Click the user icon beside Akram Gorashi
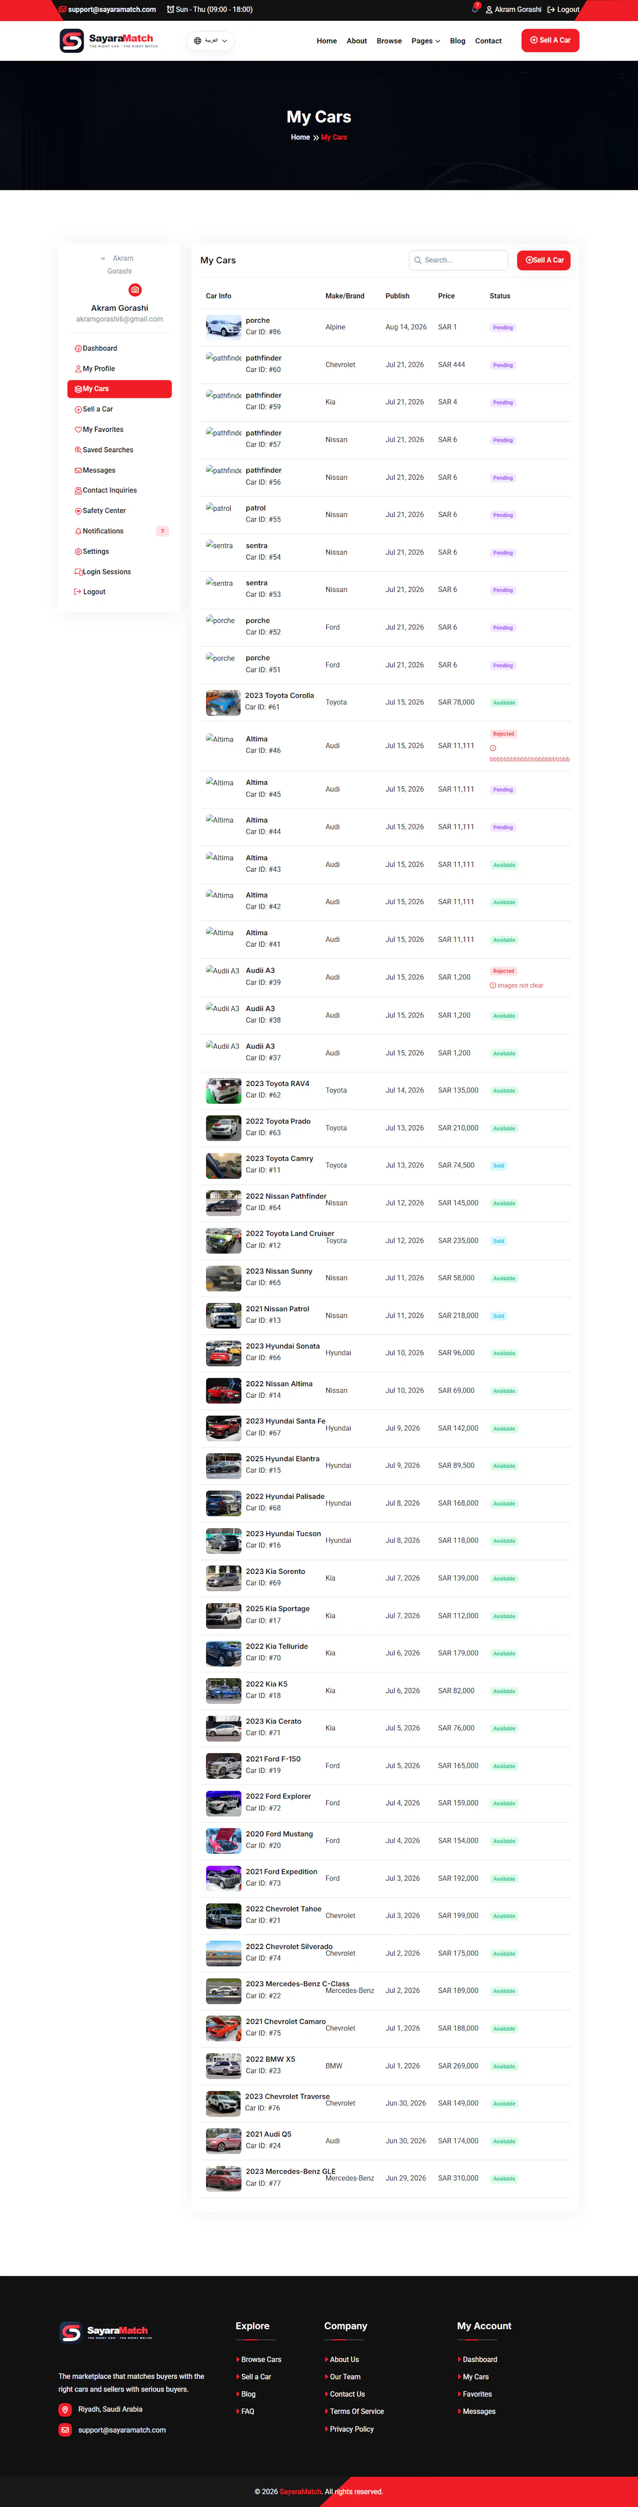Viewport: 638px width, 2507px height. [489, 10]
